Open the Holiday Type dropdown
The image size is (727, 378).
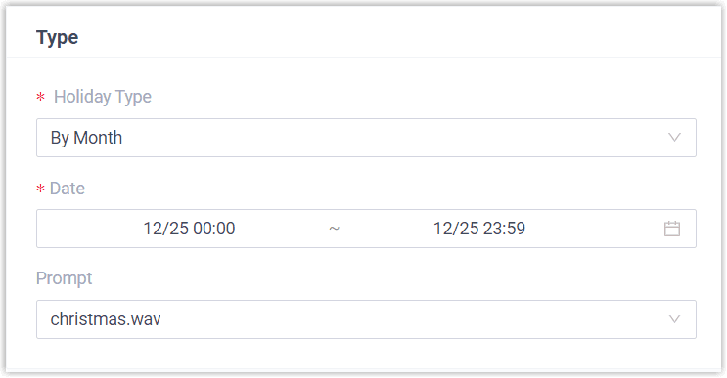[366, 138]
